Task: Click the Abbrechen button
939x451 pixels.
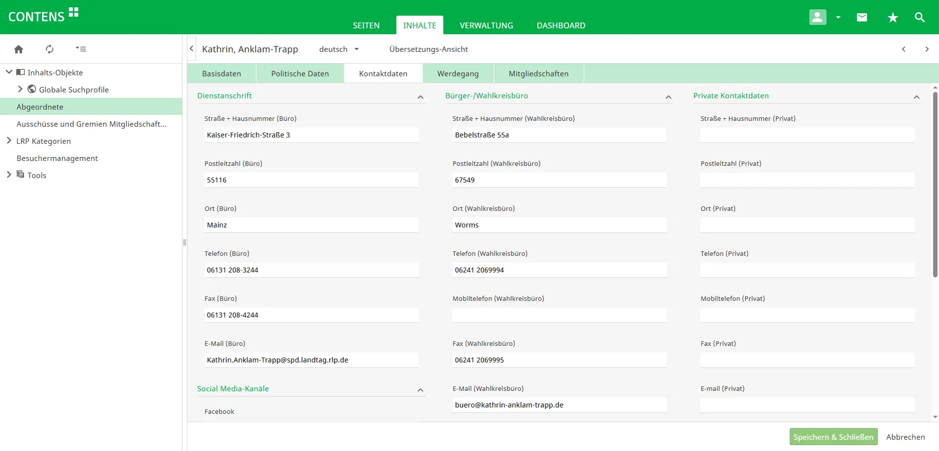Action: coord(905,437)
